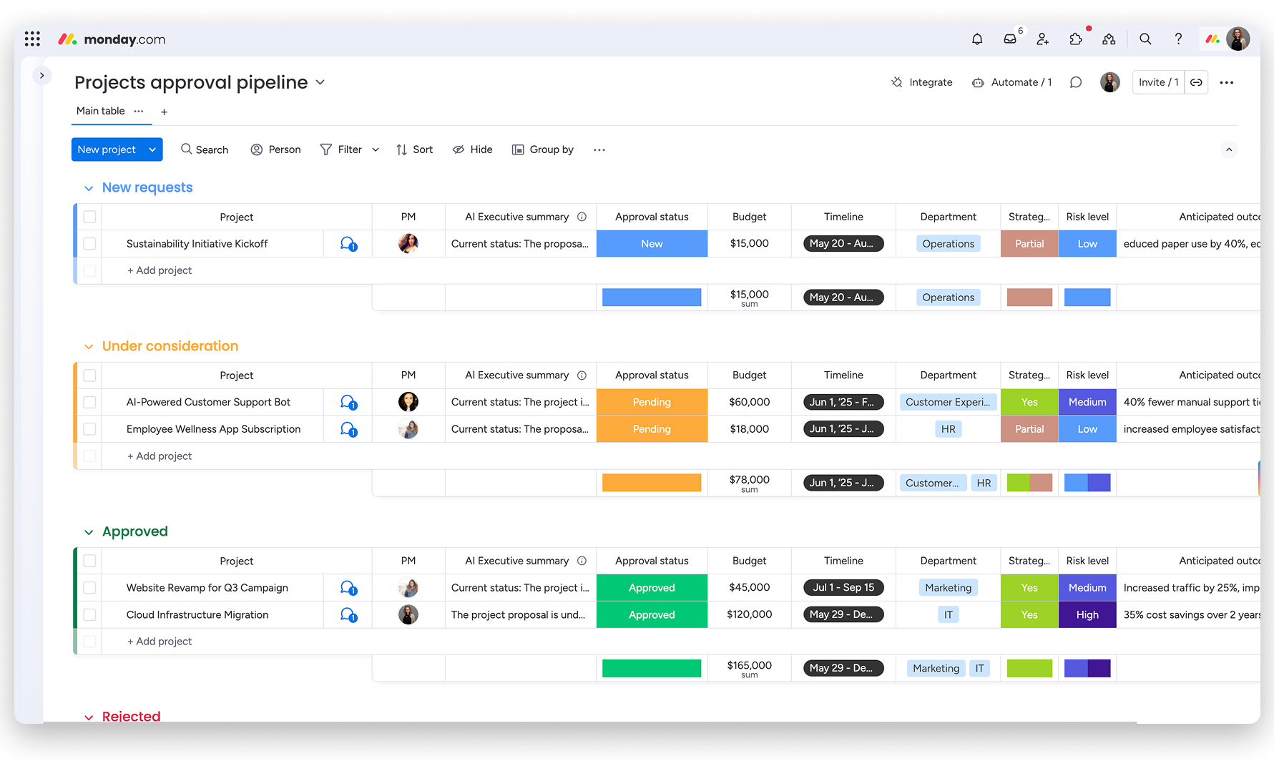Tick the Website Revamp for Q3 Campaign checkbox
The height and width of the screenshot is (761, 1274).
point(89,588)
